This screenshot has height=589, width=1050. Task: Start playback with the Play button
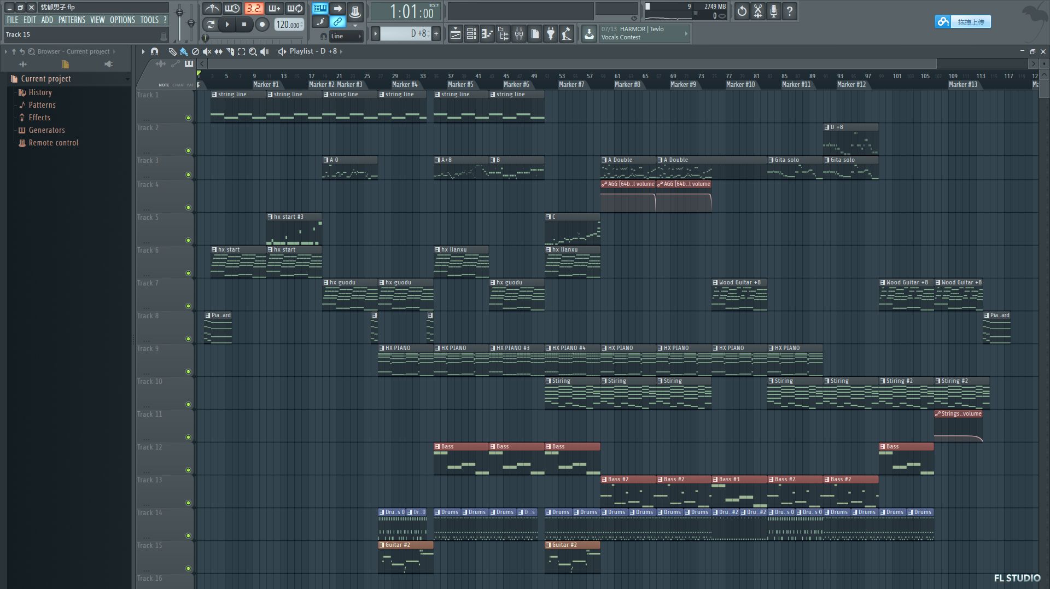(227, 24)
